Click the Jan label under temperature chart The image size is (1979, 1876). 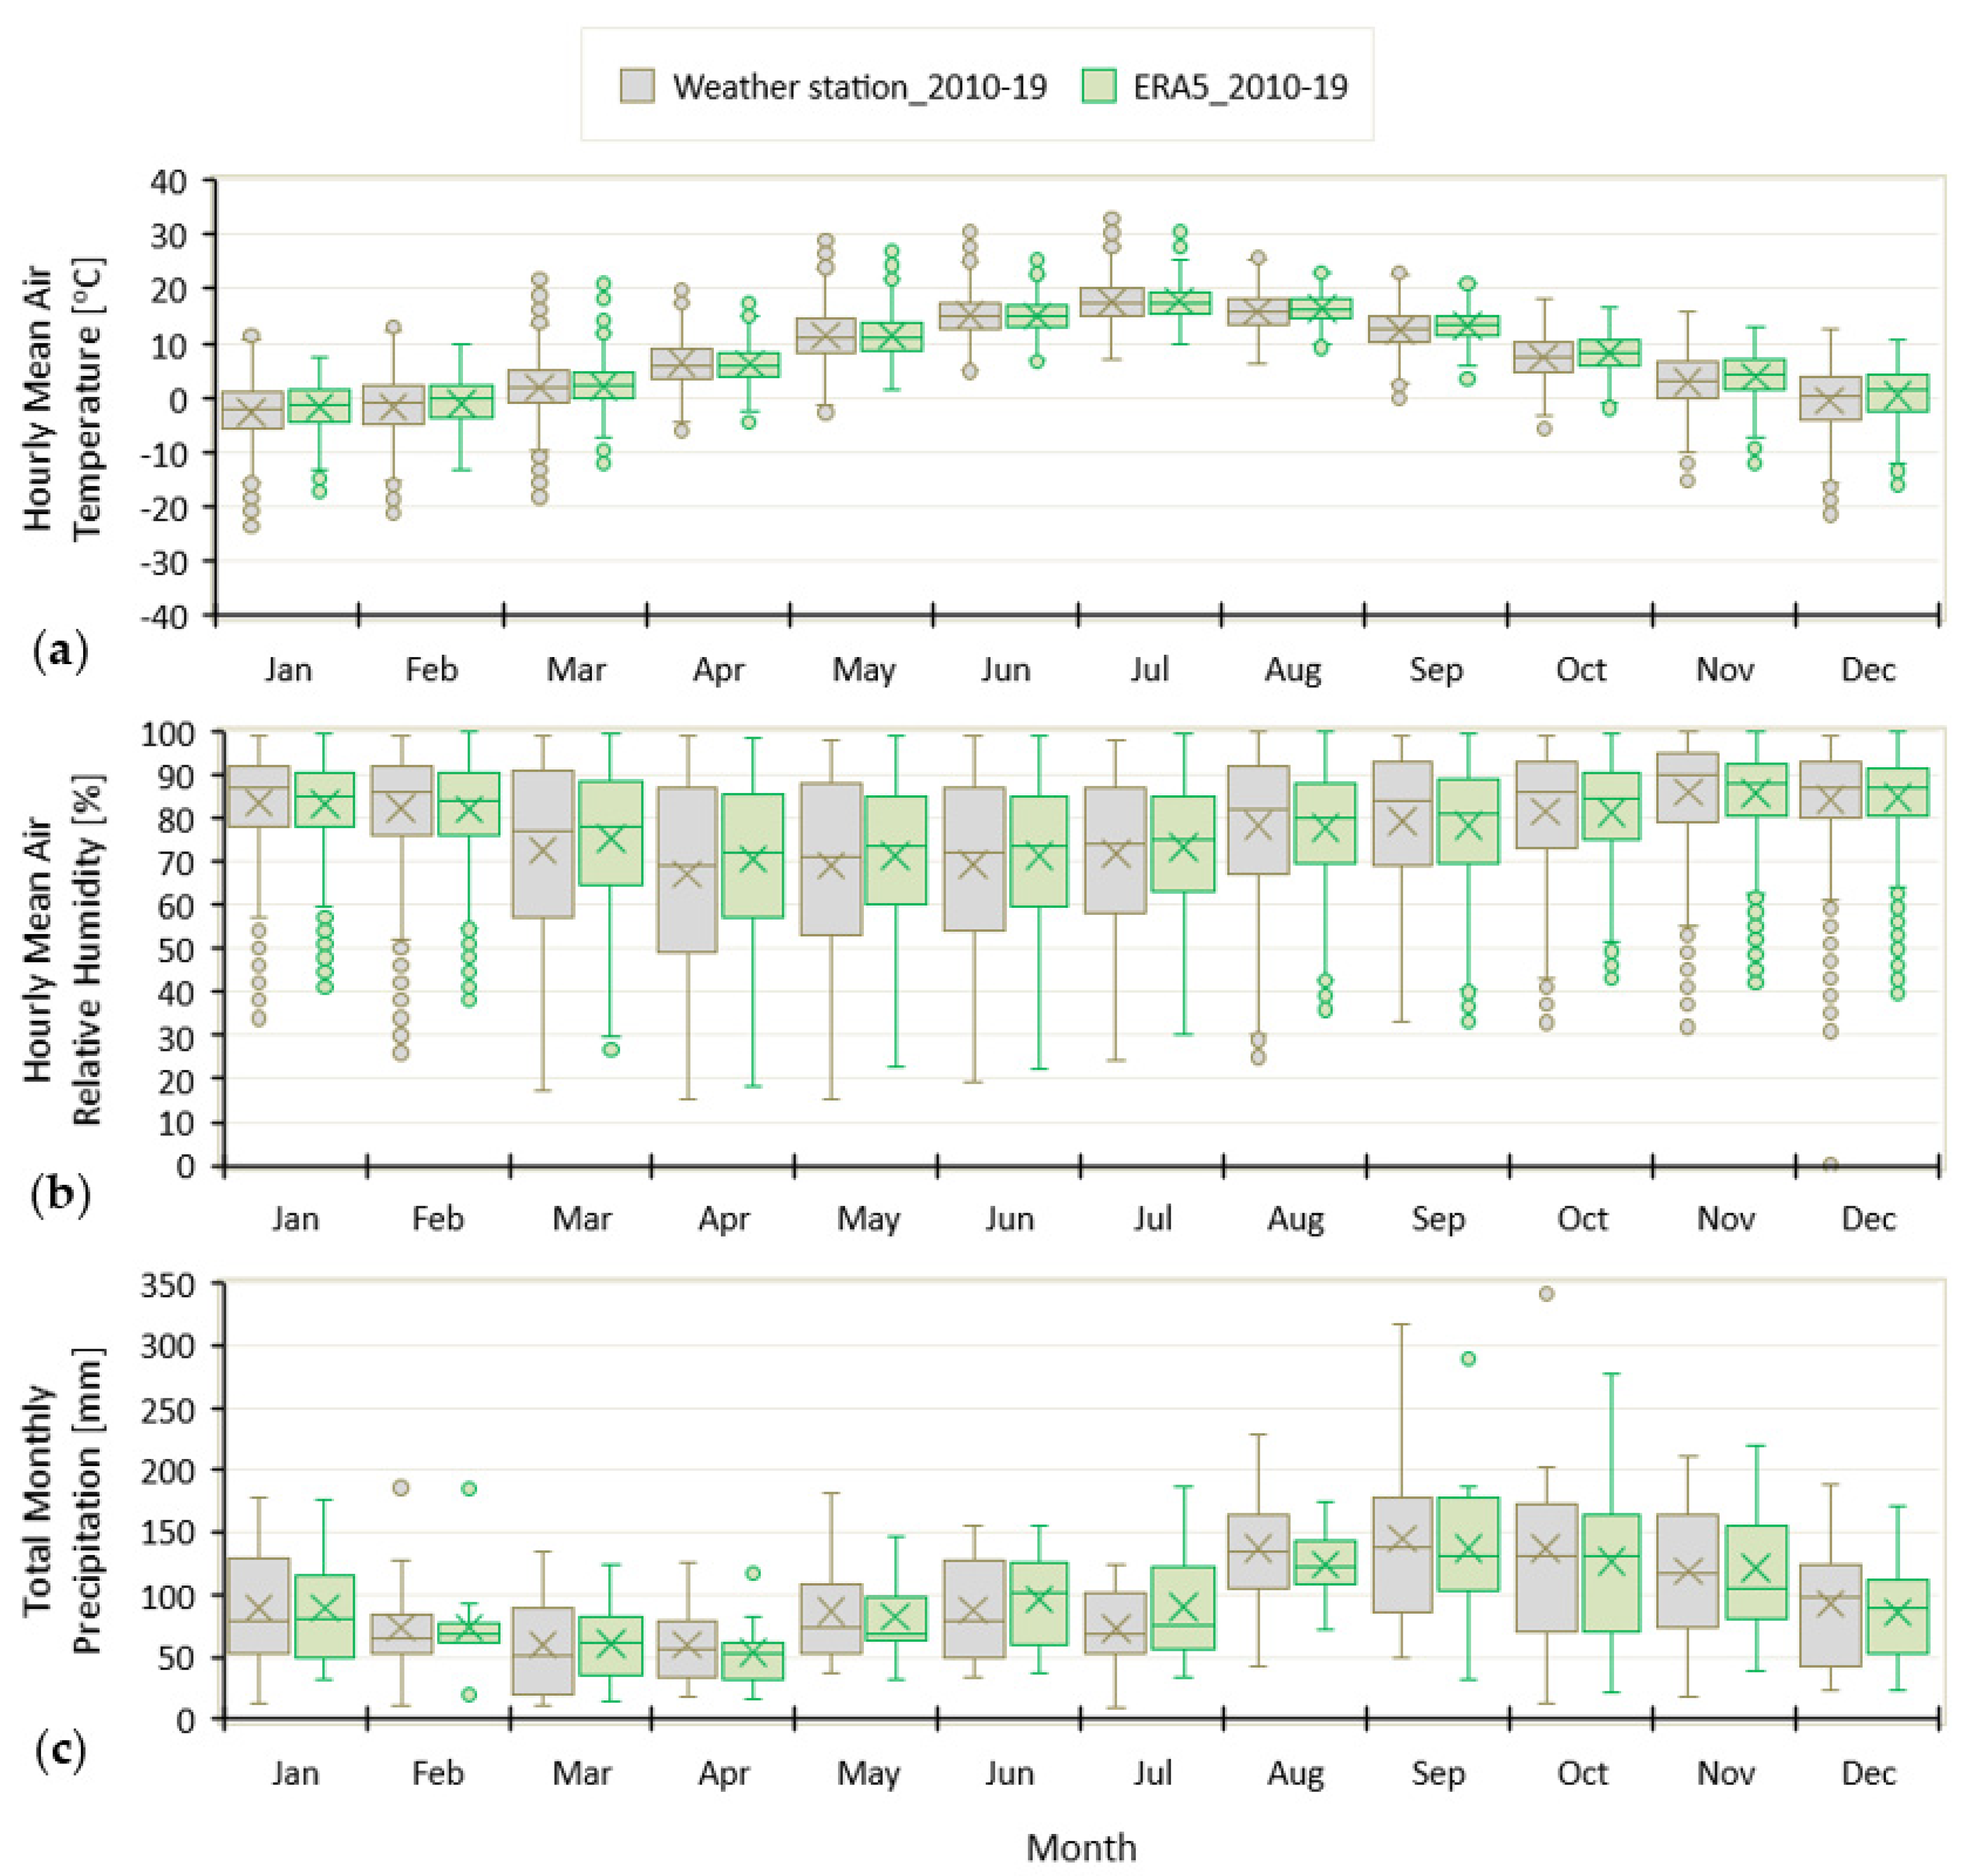tap(288, 669)
